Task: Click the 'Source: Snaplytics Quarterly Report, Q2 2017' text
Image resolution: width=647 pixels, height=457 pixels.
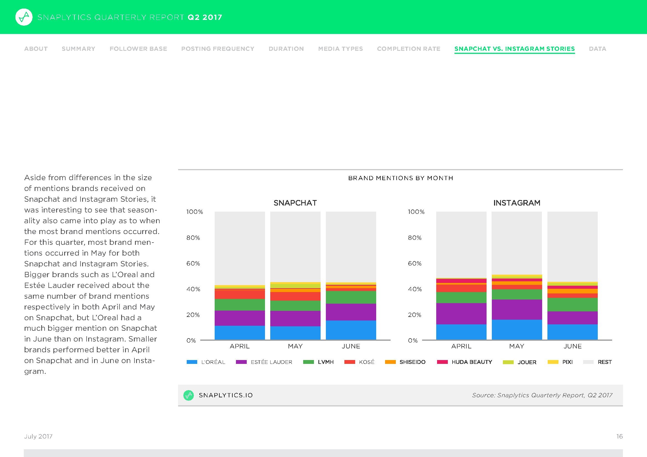Action: (x=542, y=395)
